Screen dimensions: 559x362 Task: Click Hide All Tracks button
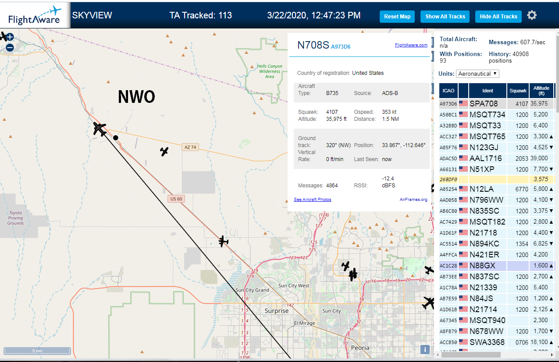tap(498, 17)
